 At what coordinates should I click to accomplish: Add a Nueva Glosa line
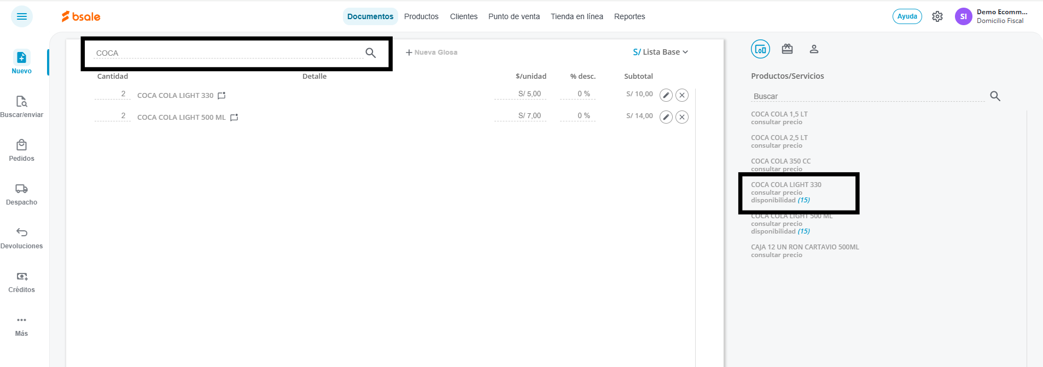coord(432,53)
